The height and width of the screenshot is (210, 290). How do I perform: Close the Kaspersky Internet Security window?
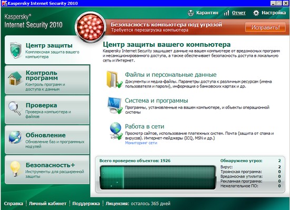286,3
